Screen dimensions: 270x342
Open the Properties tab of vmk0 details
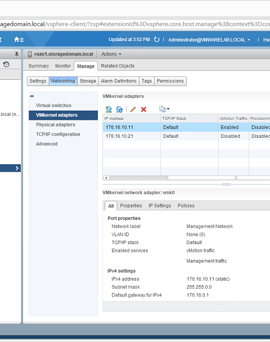pos(131,206)
